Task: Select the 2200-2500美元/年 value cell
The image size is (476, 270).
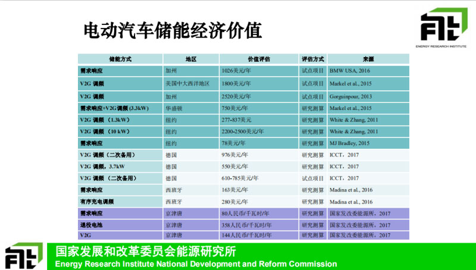Action: pyautogui.click(x=243, y=131)
